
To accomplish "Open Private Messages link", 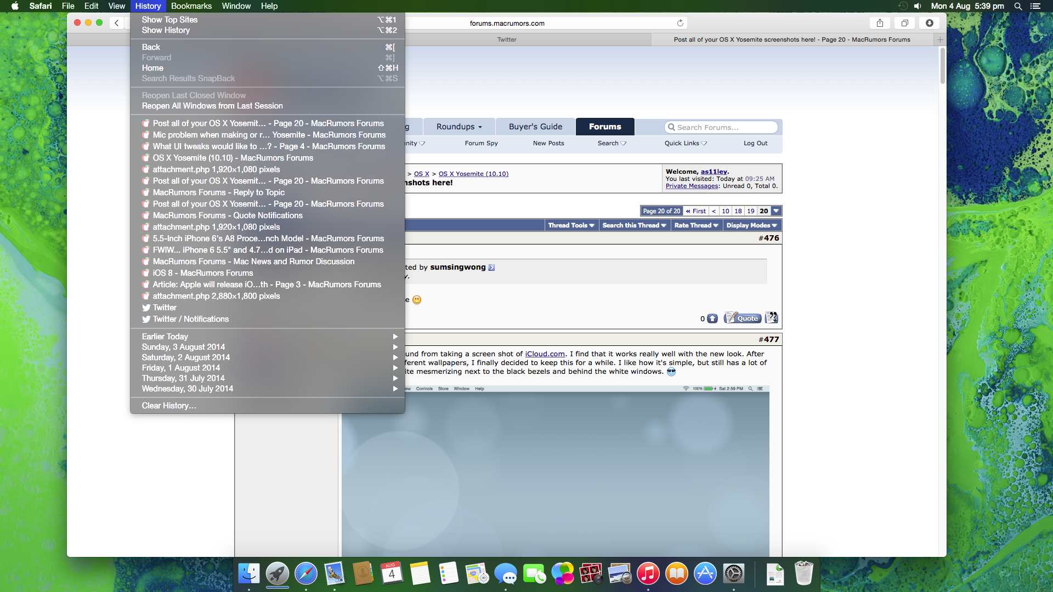I will click(692, 186).
